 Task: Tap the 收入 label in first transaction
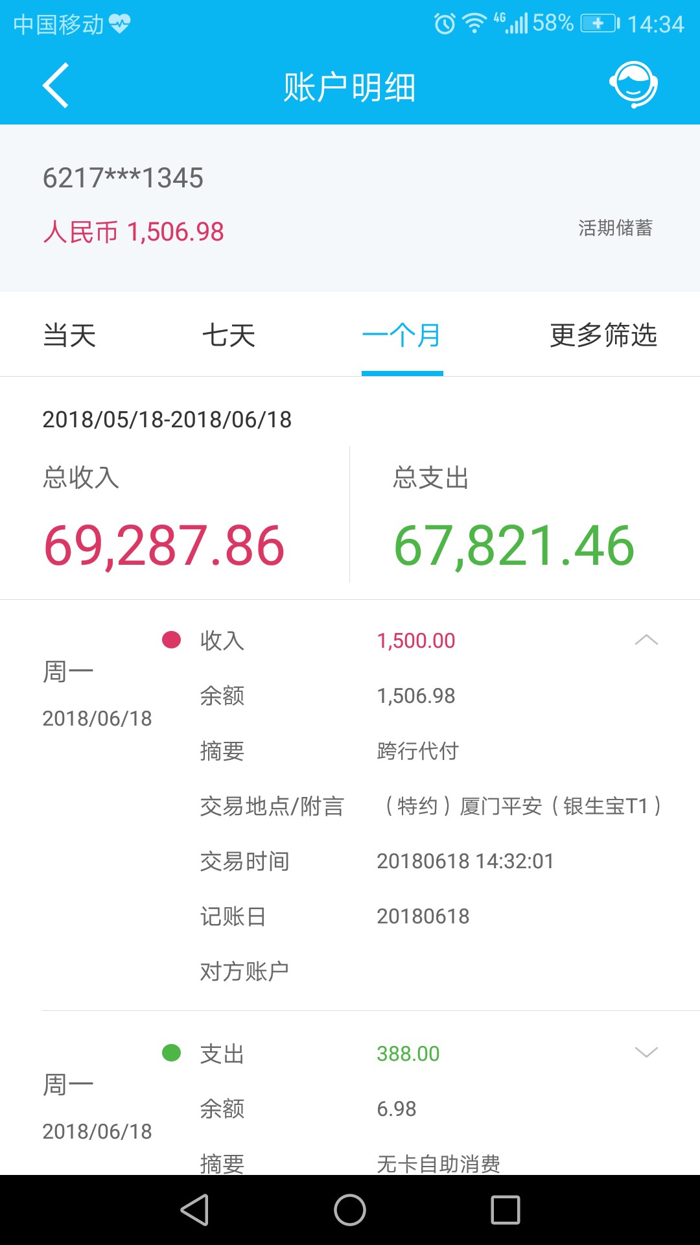coord(222,641)
